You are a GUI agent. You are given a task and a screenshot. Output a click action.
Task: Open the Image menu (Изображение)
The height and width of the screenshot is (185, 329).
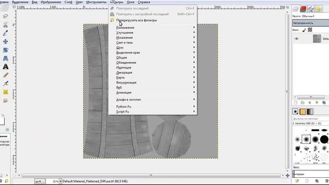tap(51, 2)
